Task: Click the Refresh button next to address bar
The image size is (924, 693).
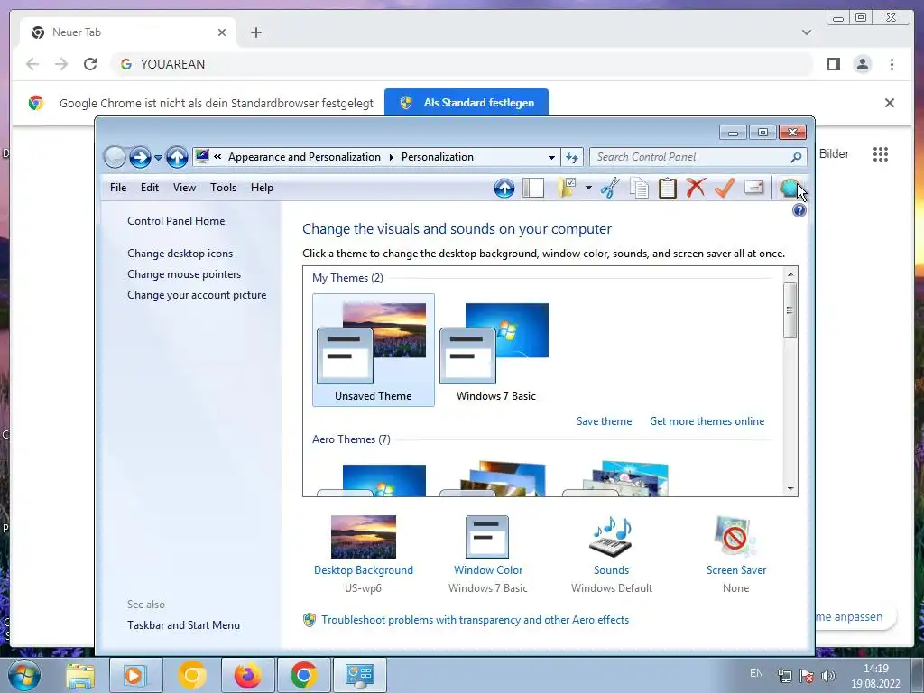Action: pyautogui.click(x=571, y=157)
